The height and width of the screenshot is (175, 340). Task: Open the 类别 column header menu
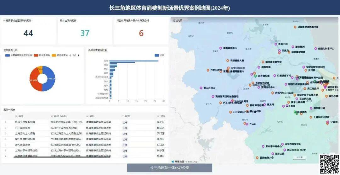88,116
